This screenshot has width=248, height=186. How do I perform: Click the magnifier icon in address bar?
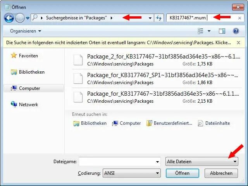[35, 17]
